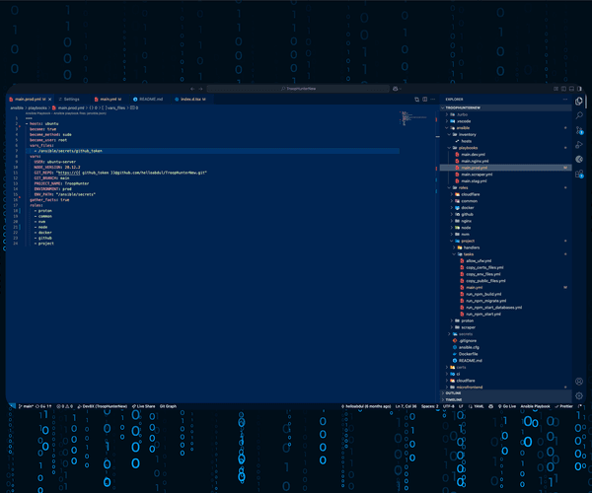The height and width of the screenshot is (493, 592).
Task: Switch to the index.d.tsx tab
Action: pos(190,100)
